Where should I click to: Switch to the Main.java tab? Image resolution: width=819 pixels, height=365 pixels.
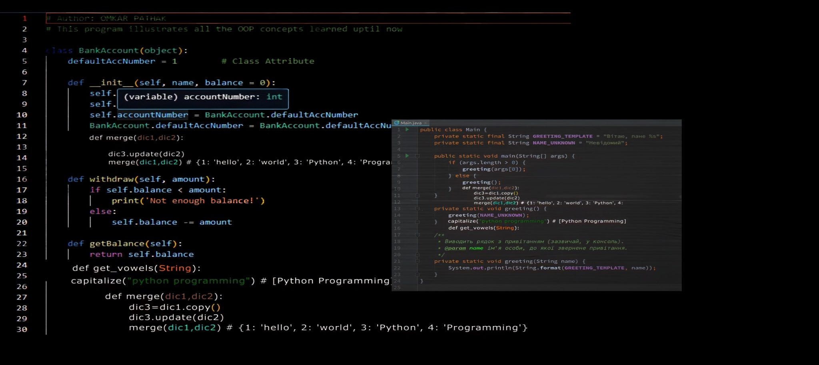coord(411,123)
